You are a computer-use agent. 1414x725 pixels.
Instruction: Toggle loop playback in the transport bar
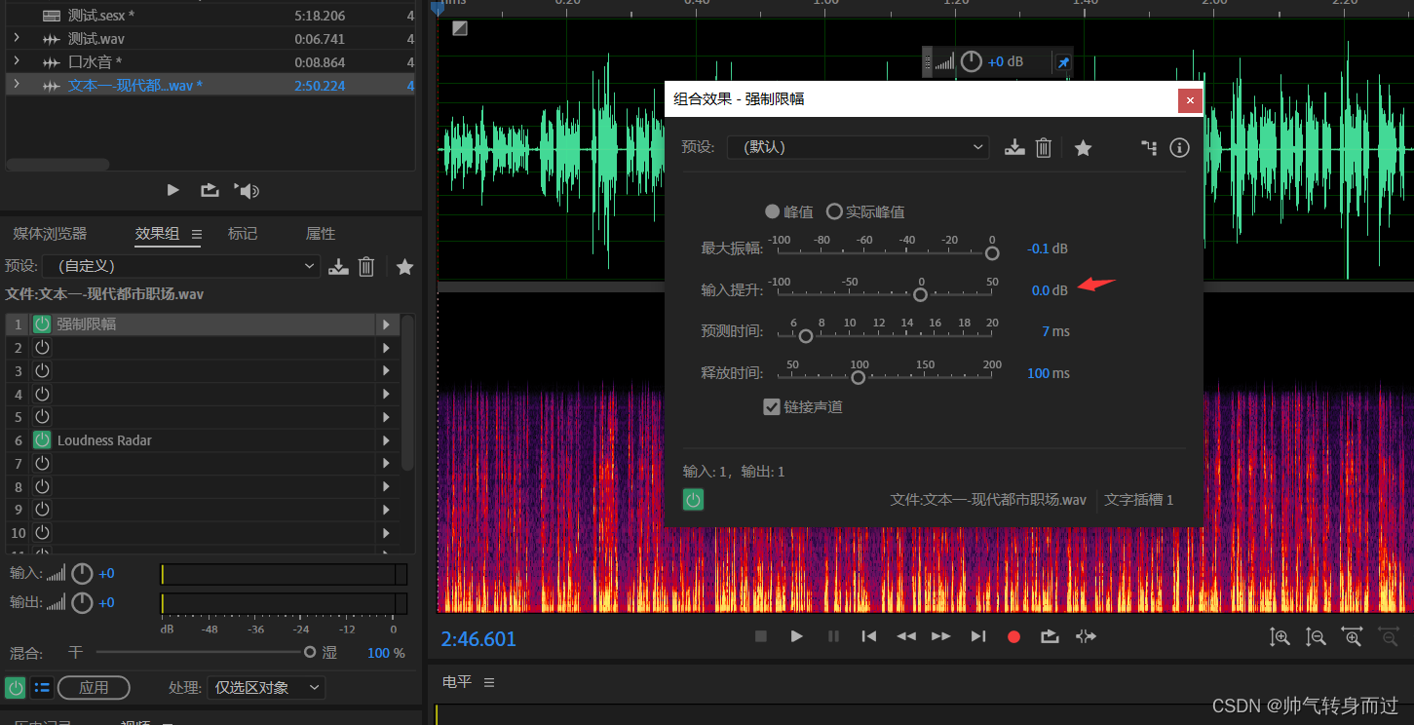tap(1049, 636)
